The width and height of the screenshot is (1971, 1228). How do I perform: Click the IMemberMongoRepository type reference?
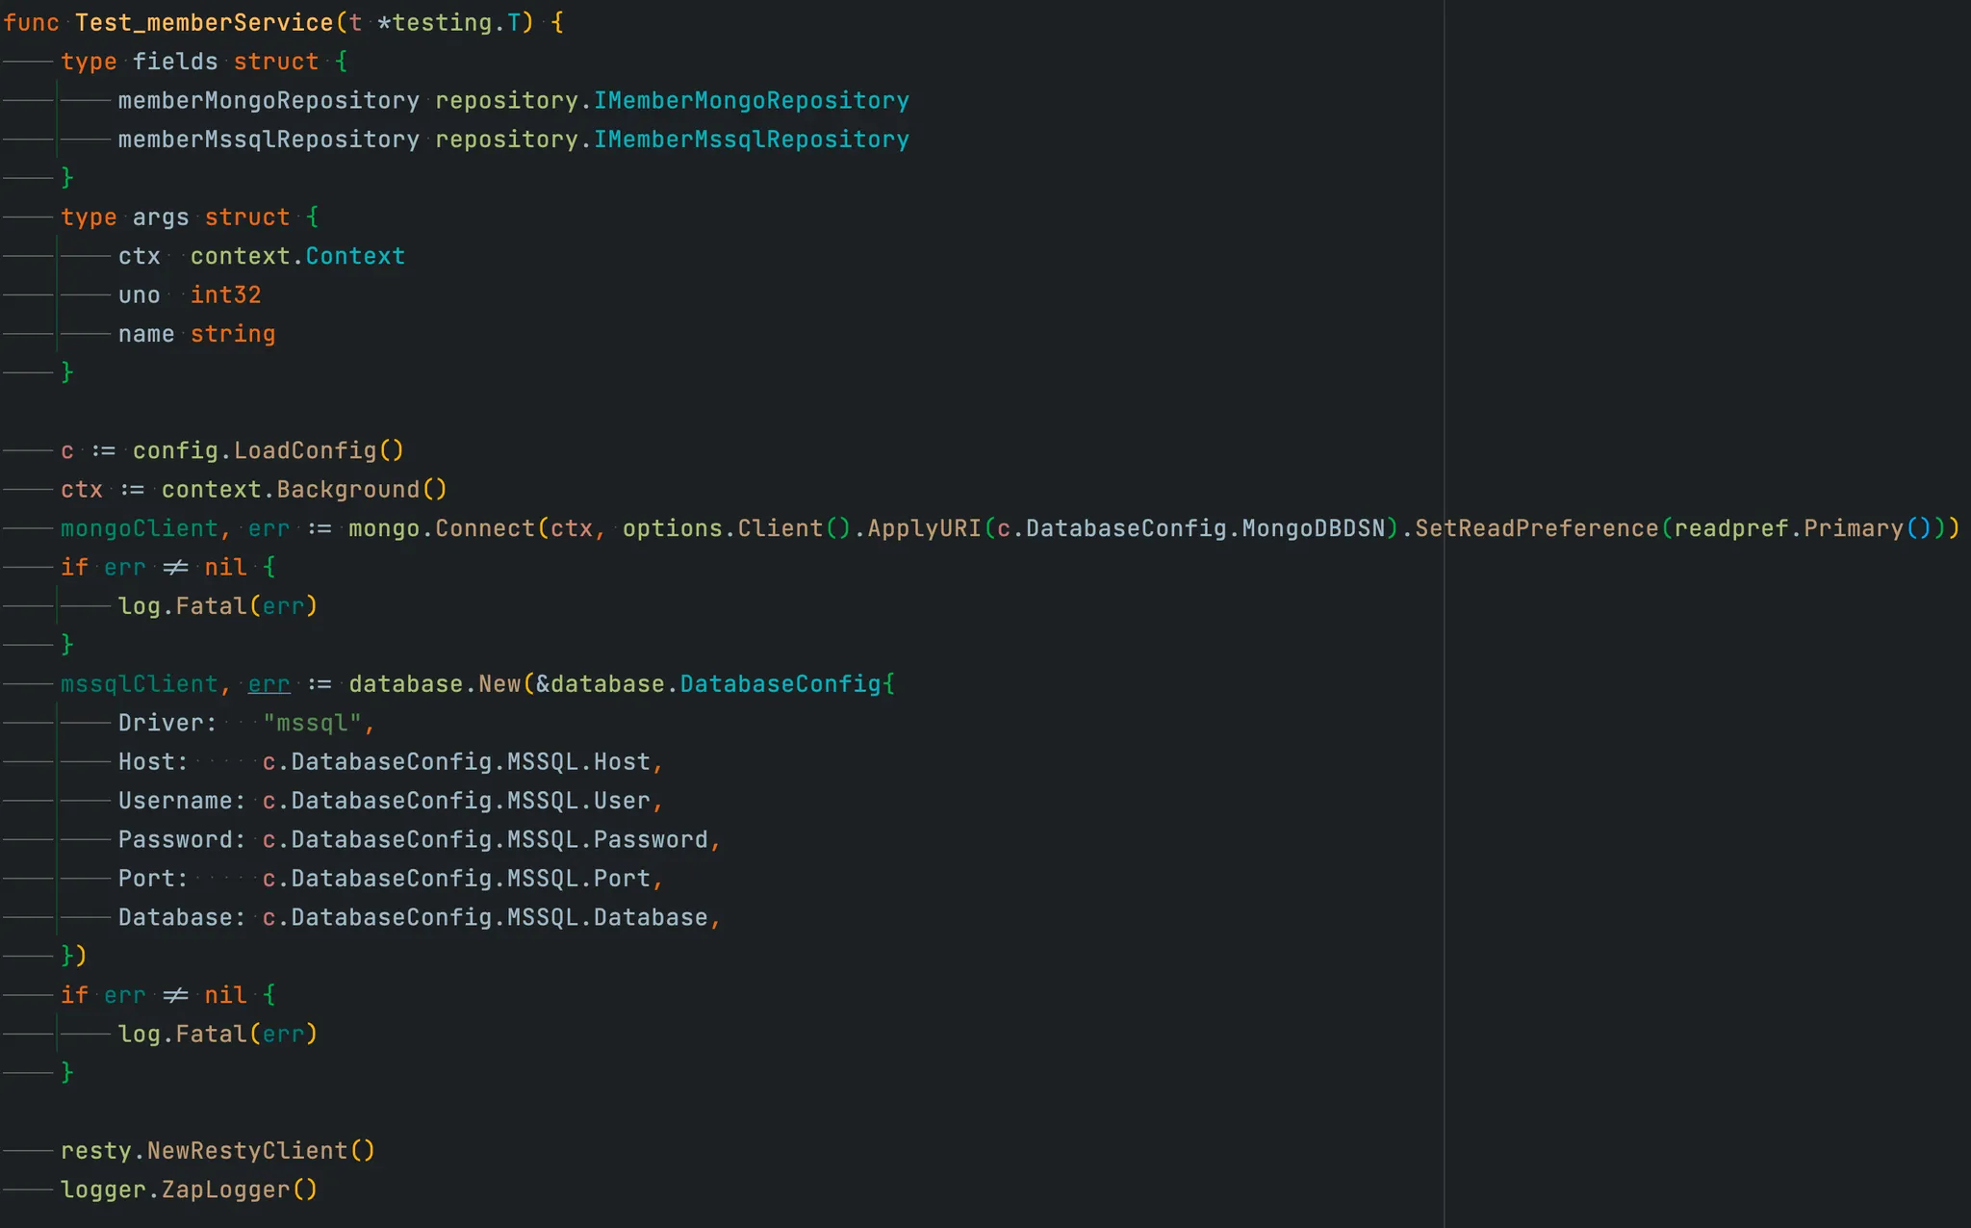pyautogui.click(x=751, y=100)
